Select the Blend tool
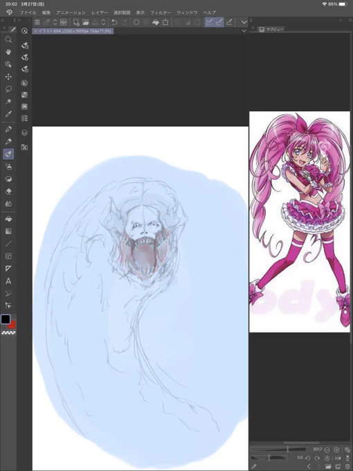The width and height of the screenshot is (353, 471). 8,204
